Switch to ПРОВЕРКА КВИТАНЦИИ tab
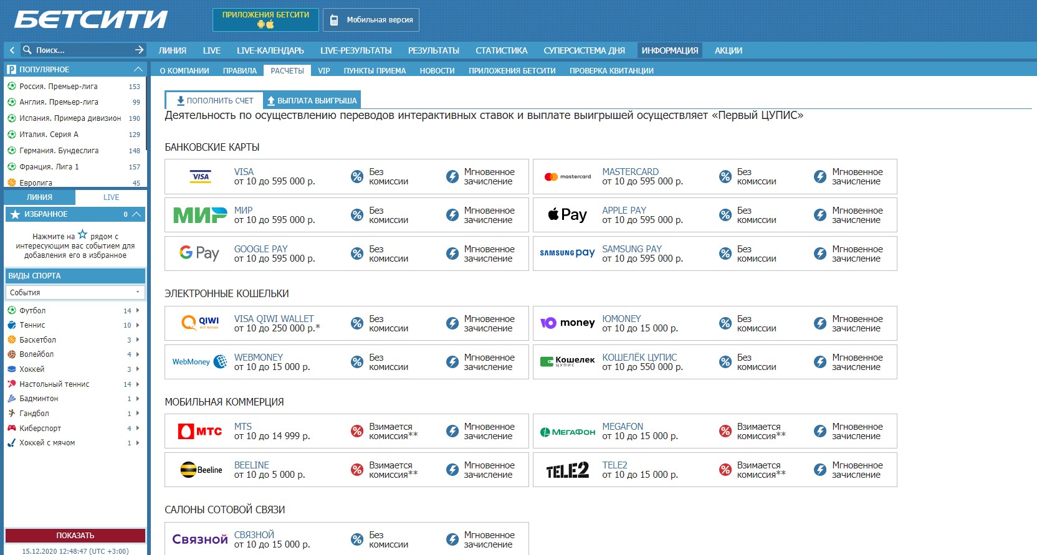Image resolution: width=1037 pixels, height=555 pixels. (x=611, y=71)
